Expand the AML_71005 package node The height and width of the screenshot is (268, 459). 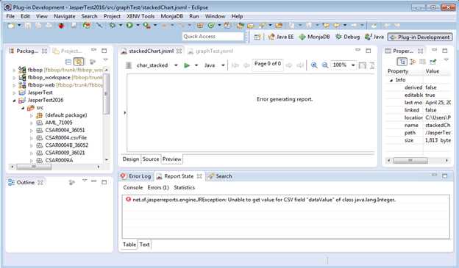pyautogui.click(x=32, y=123)
